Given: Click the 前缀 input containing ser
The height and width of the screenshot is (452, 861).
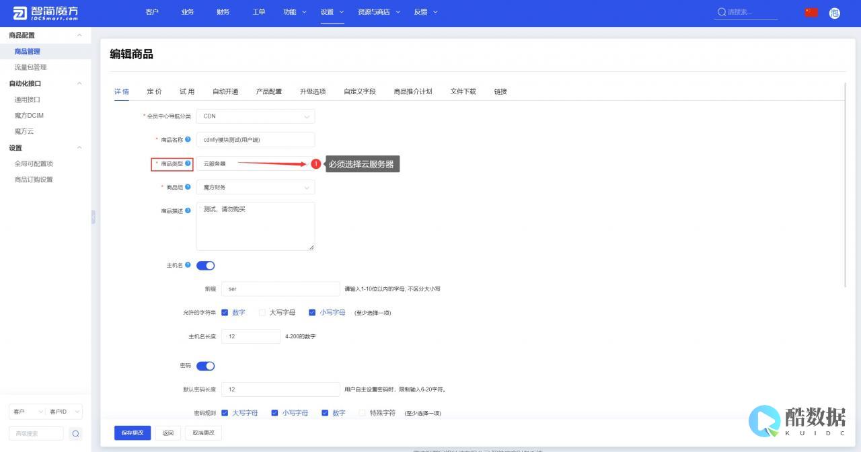Looking at the screenshot, I should [x=280, y=289].
